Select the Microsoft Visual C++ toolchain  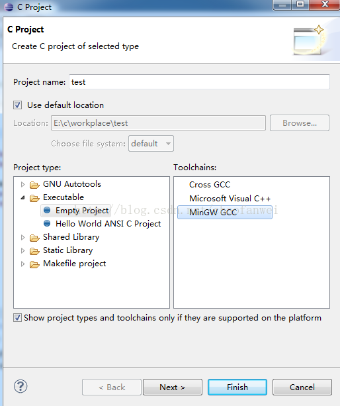(x=230, y=199)
